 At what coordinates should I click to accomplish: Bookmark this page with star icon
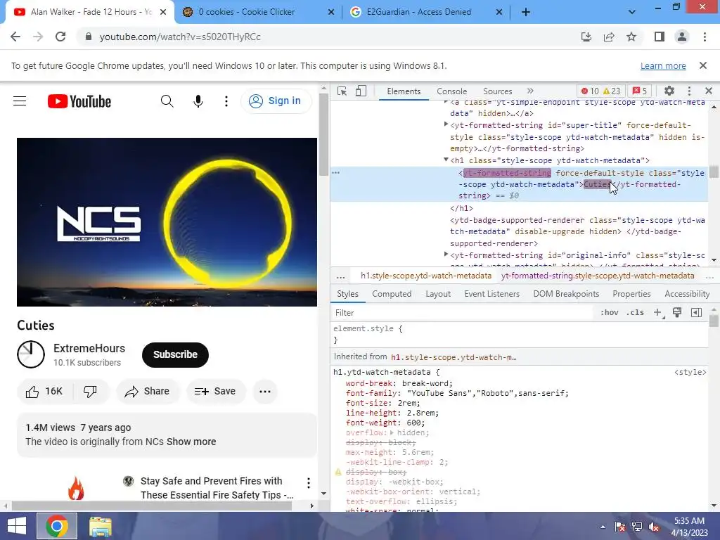(x=632, y=37)
